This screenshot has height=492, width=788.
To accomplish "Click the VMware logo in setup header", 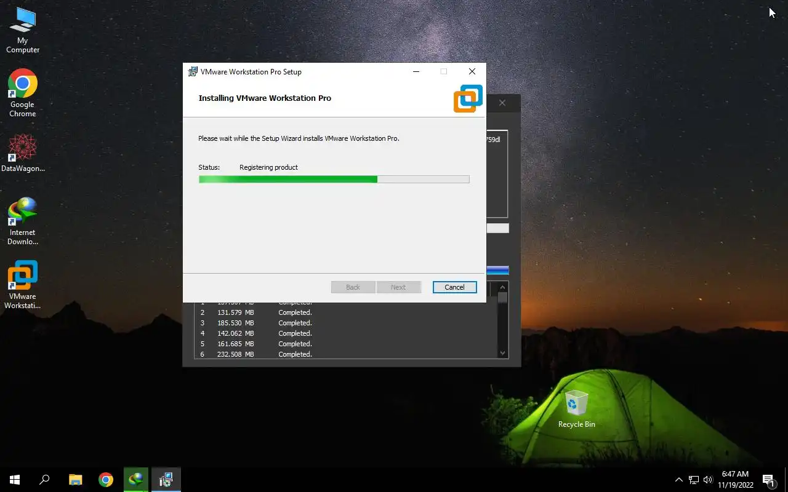I will 468,98.
